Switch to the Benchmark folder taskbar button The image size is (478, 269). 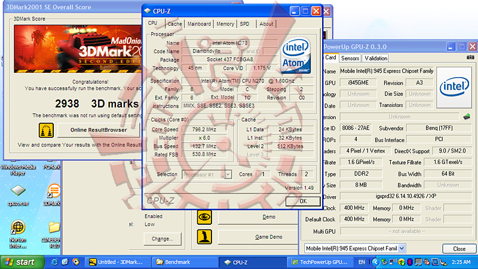tap(185, 262)
